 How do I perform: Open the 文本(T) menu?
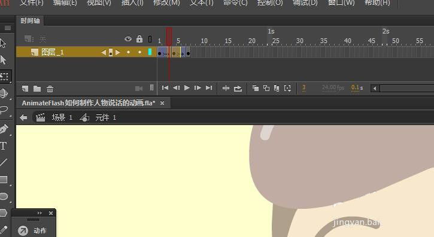(x=202, y=3)
